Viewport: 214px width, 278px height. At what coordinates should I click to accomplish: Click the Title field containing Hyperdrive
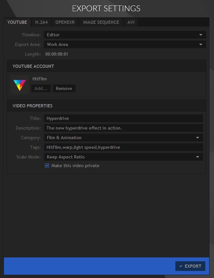(124, 118)
